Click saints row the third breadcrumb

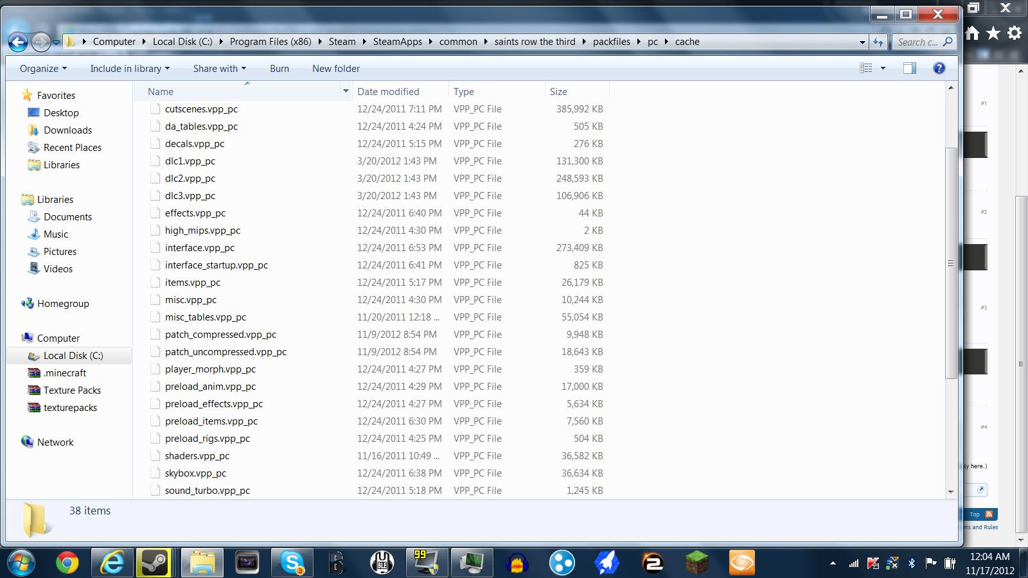pyautogui.click(x=535, y=42)
